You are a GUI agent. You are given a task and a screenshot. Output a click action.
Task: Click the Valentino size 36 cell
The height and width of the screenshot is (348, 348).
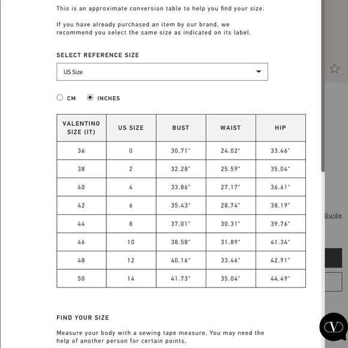(82, 151)
